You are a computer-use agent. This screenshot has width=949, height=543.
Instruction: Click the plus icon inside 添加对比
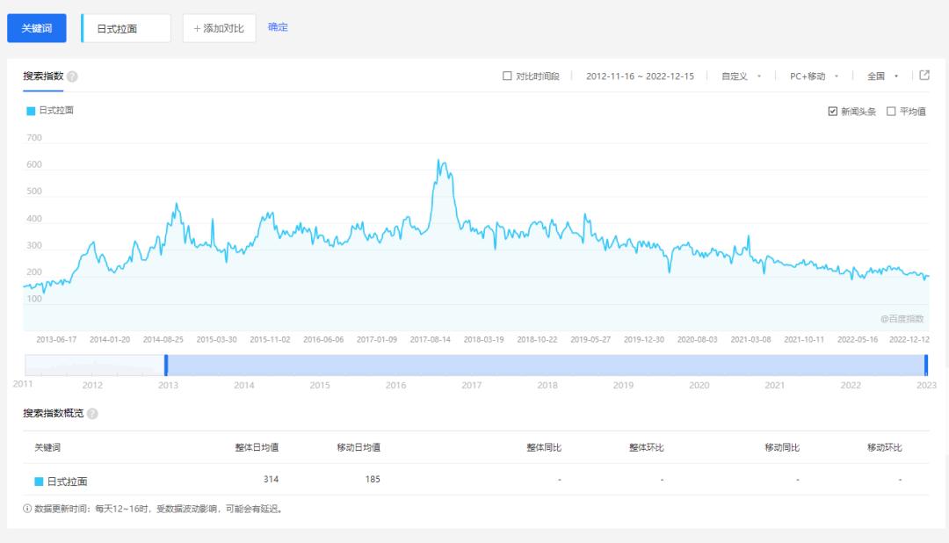tap(195, 27)
